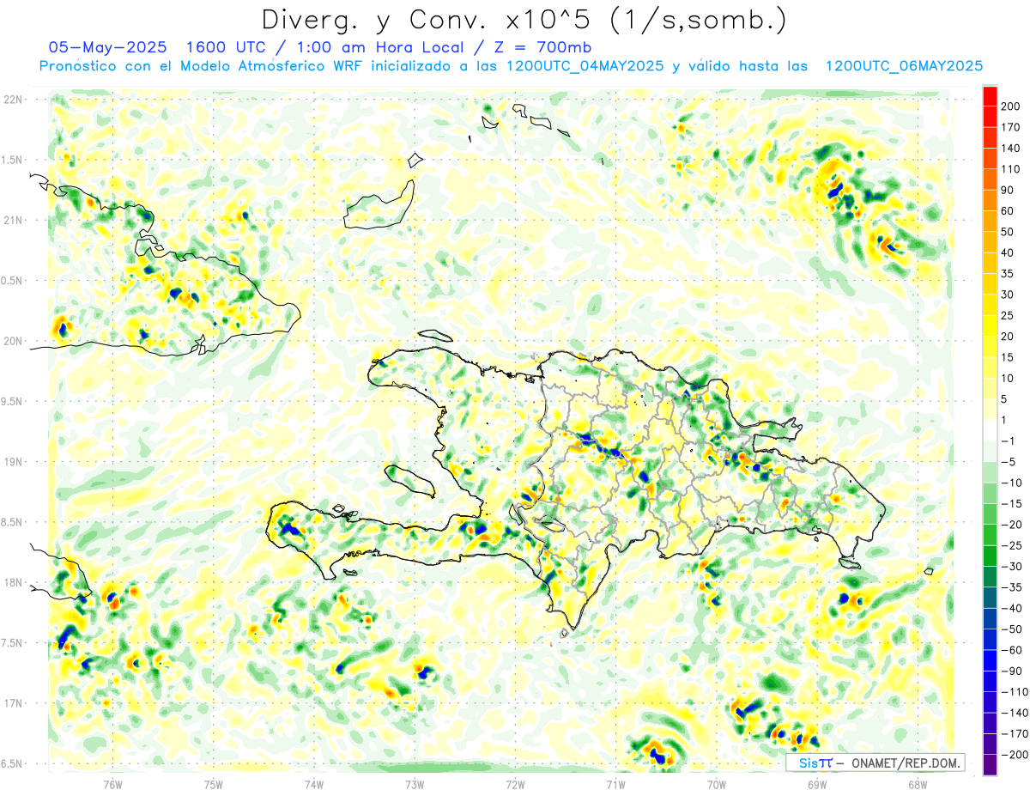Screen dimensions: 1030x796
Task: Click the '-40' colorbar value
Action: 1011,608
